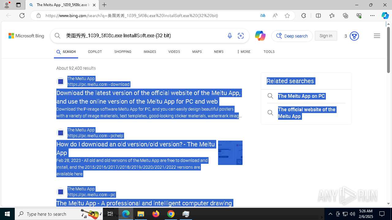Click the scrollbar down arrow
Screen dimensions: 392x220
pyautogui.click(x=388, y=204)
